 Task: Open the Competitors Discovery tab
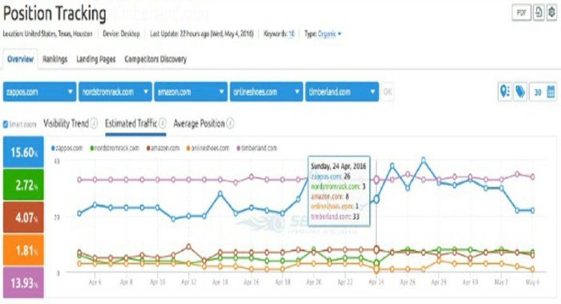pyautogui.click(x=156, y=59)
